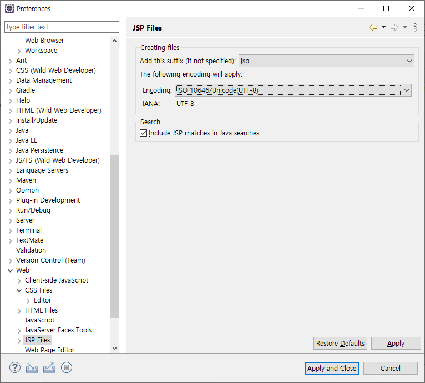Image resolution: width=425 pixels, height=383 pixels.
Task: Expand JavaServer Faces Tools node
Action: pyautogui.click(x=19, y=331)
